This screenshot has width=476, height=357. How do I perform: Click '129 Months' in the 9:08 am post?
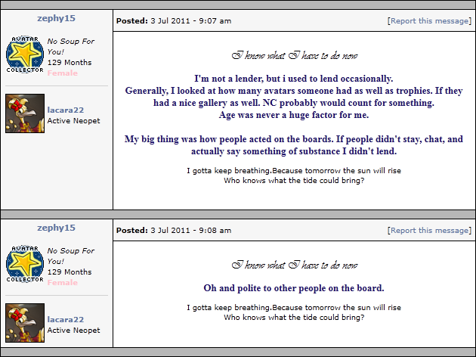[x=70, y=272]
